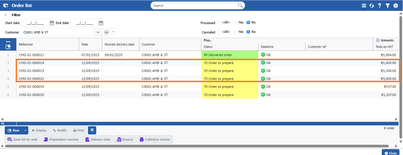Click the refresh icon in title bar
The image size is (403, 155).
[x=372, y=6]
